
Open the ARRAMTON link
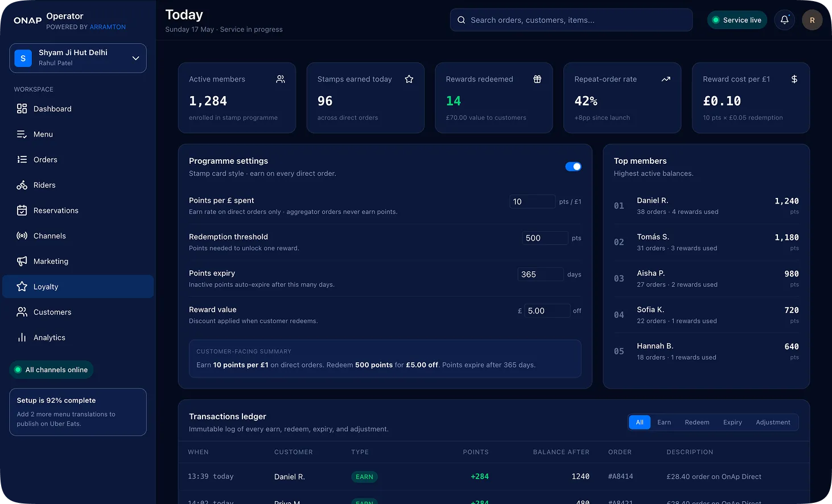pyautogui.click(x=108, y=27)
